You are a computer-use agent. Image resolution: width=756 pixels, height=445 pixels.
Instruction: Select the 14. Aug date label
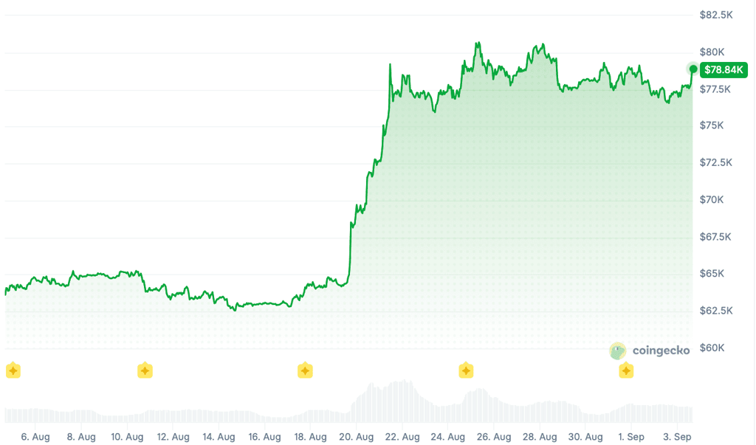219,437
